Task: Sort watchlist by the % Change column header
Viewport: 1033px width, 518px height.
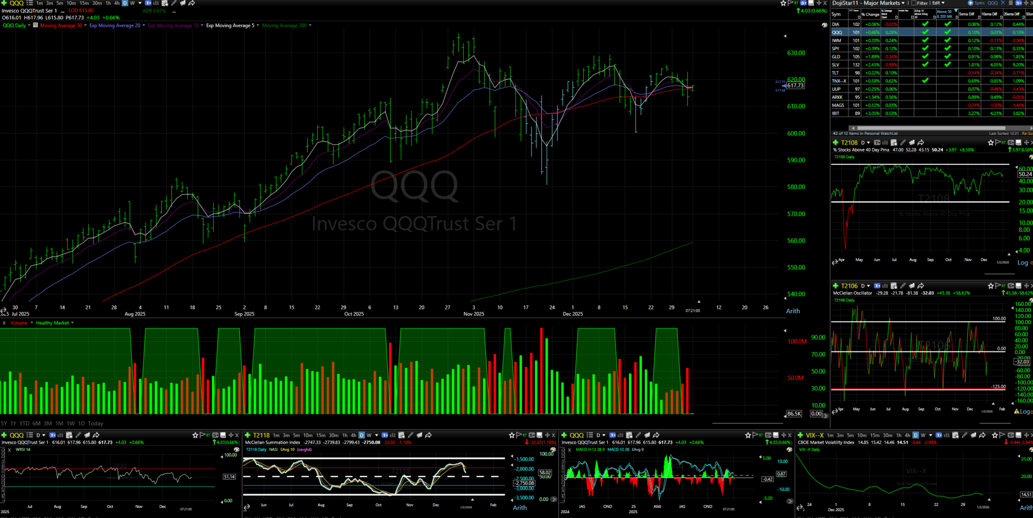Action: (871, 15)
